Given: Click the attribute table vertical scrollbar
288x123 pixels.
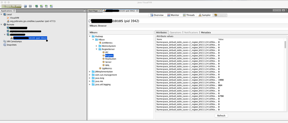Looking at the screenshot, I should 285,44.
